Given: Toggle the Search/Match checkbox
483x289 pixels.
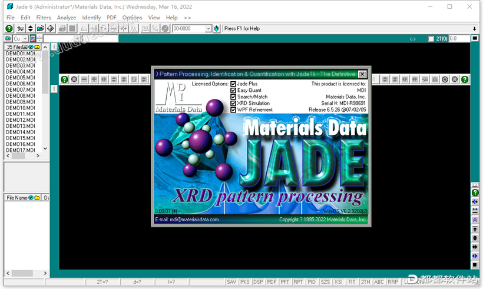Looking at the screenshot, I should point(233,97).
